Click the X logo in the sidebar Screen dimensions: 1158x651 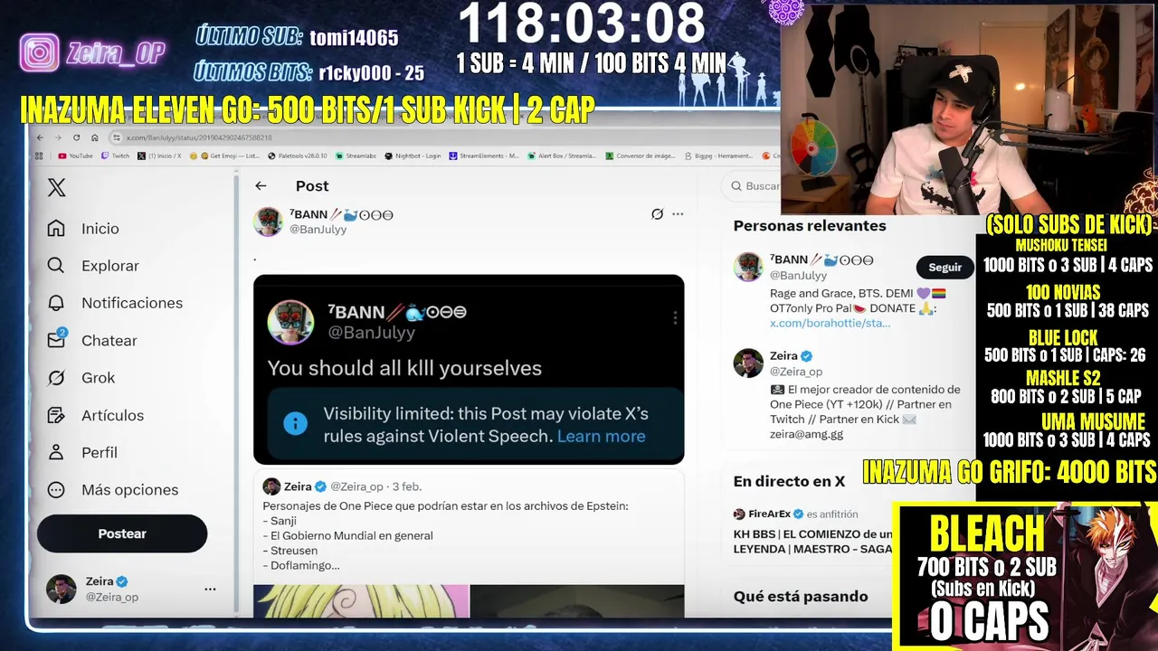coord(56,187)
